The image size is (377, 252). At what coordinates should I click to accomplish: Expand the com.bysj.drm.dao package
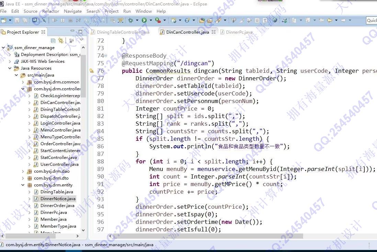pos(23,171)
